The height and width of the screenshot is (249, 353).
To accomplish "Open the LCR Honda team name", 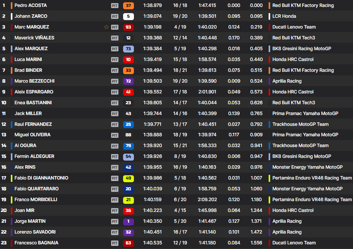I will coord(284,16).
